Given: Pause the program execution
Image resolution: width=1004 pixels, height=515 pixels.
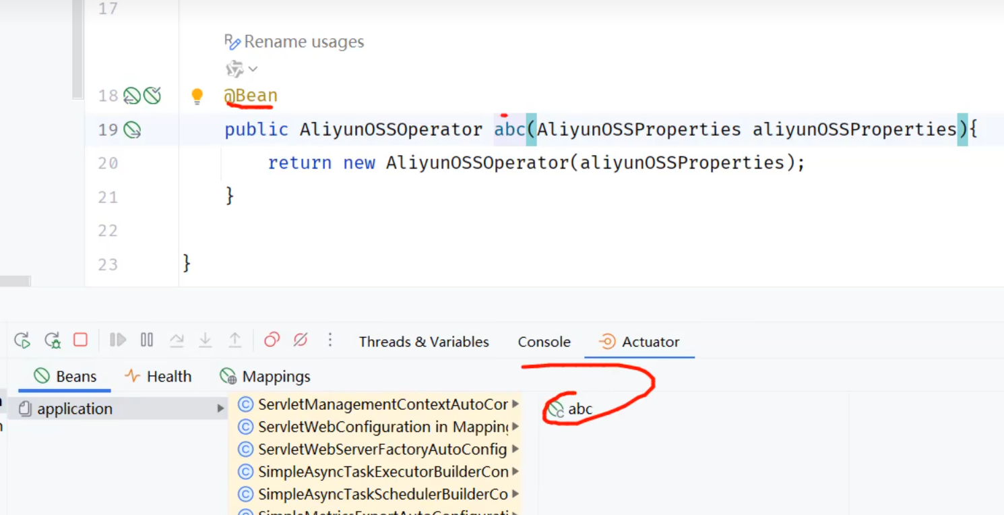Looking at the screenshot, I should click(147, 340).
